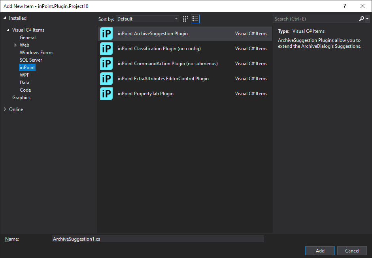Click Visual C# Items in ArchiveSuggestion row
Viewport: 372px width, 258px height.
[x=251, y=34]
